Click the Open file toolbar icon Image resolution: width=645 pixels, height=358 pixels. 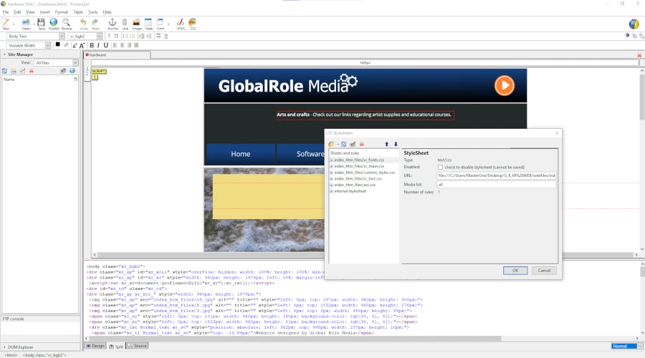pyautogui.click(x=26, y=22)
